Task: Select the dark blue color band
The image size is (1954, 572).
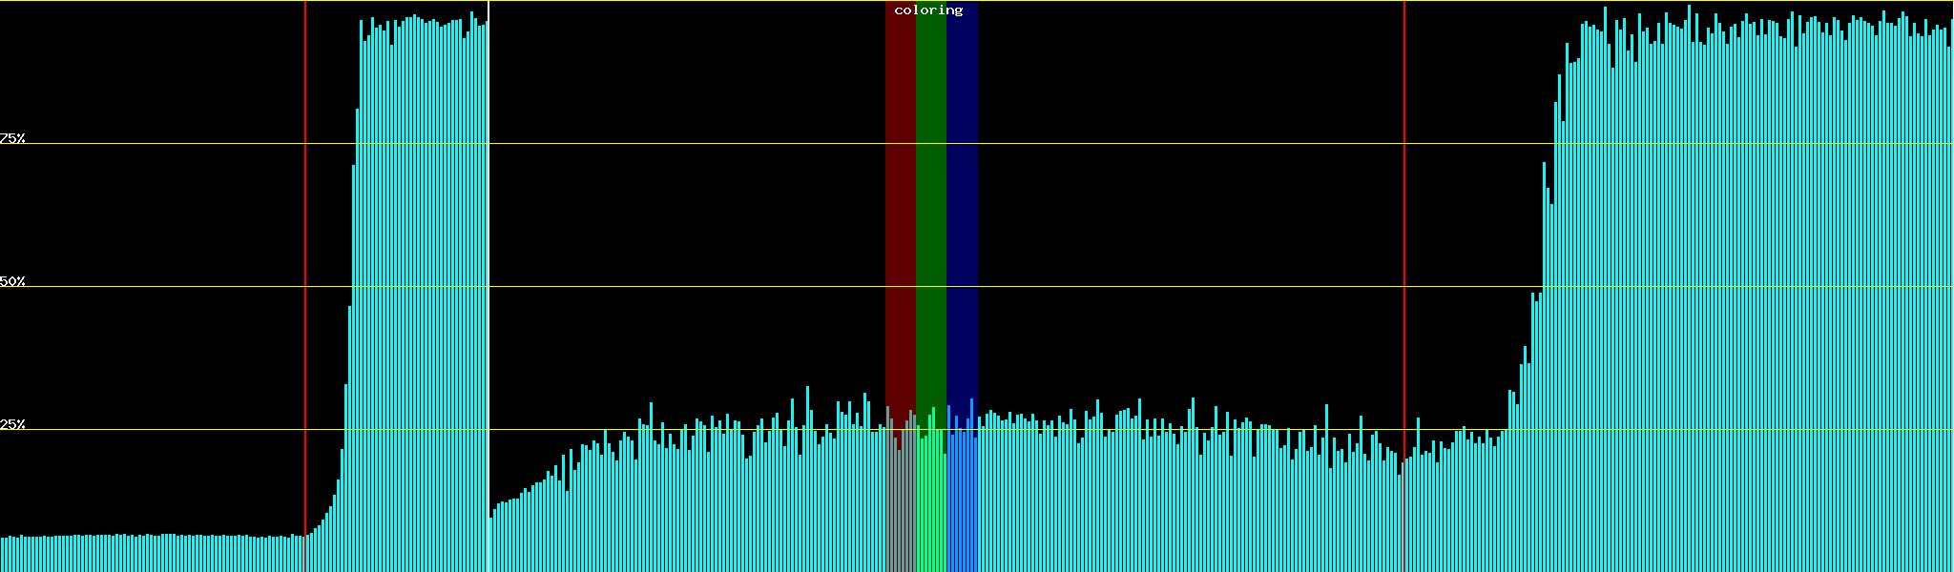Action: click(962, 191)
